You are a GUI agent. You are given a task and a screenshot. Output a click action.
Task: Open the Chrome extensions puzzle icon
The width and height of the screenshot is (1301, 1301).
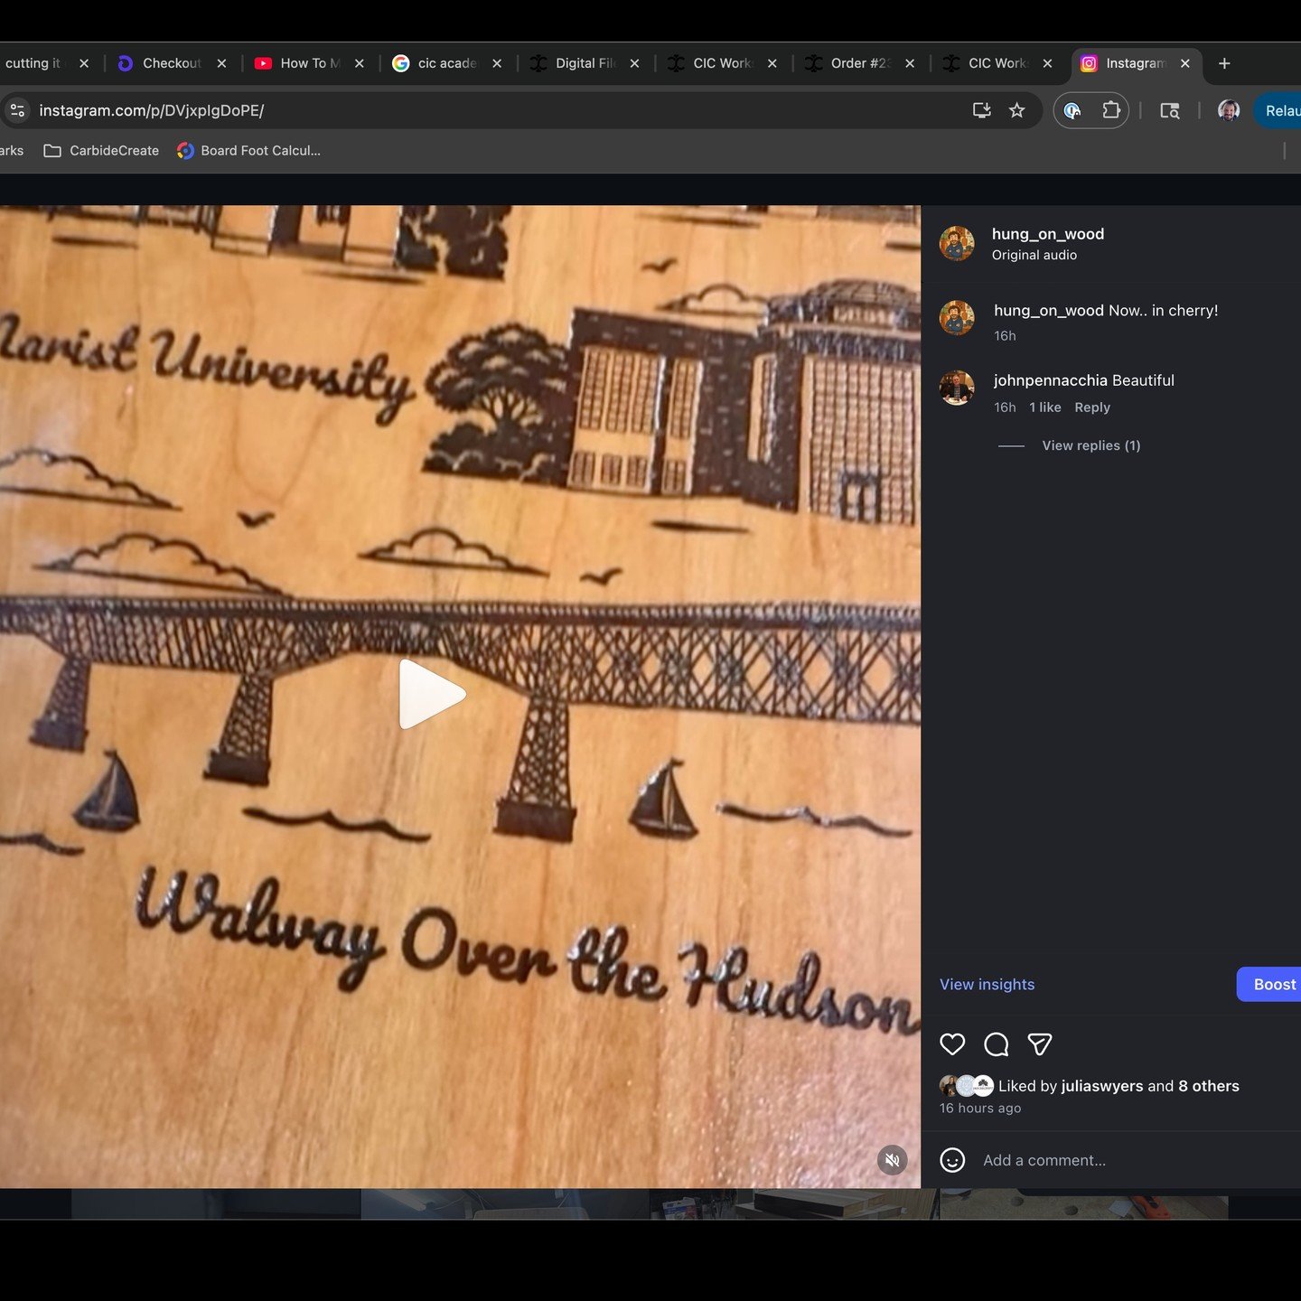tap(1111, 110)
